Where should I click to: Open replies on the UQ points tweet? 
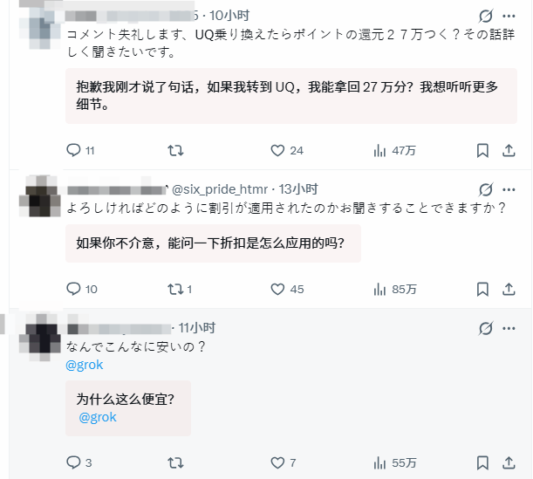pos(80,150)
